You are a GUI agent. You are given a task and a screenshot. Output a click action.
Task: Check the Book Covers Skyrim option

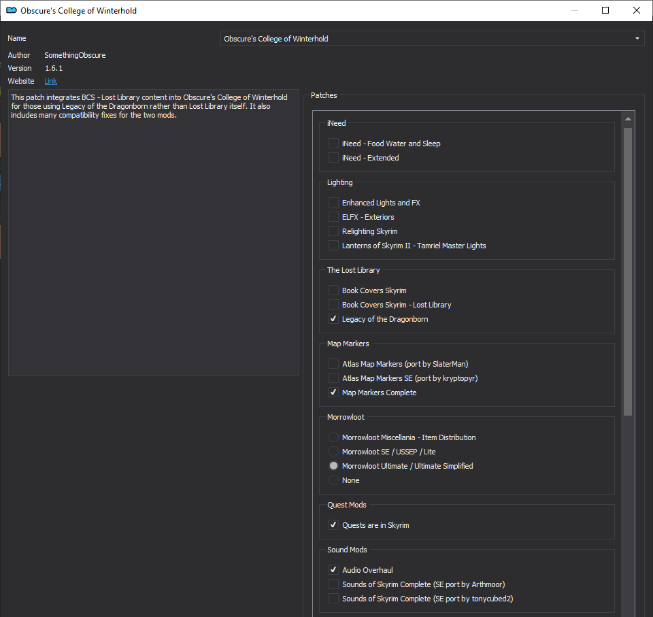point(333,290)
